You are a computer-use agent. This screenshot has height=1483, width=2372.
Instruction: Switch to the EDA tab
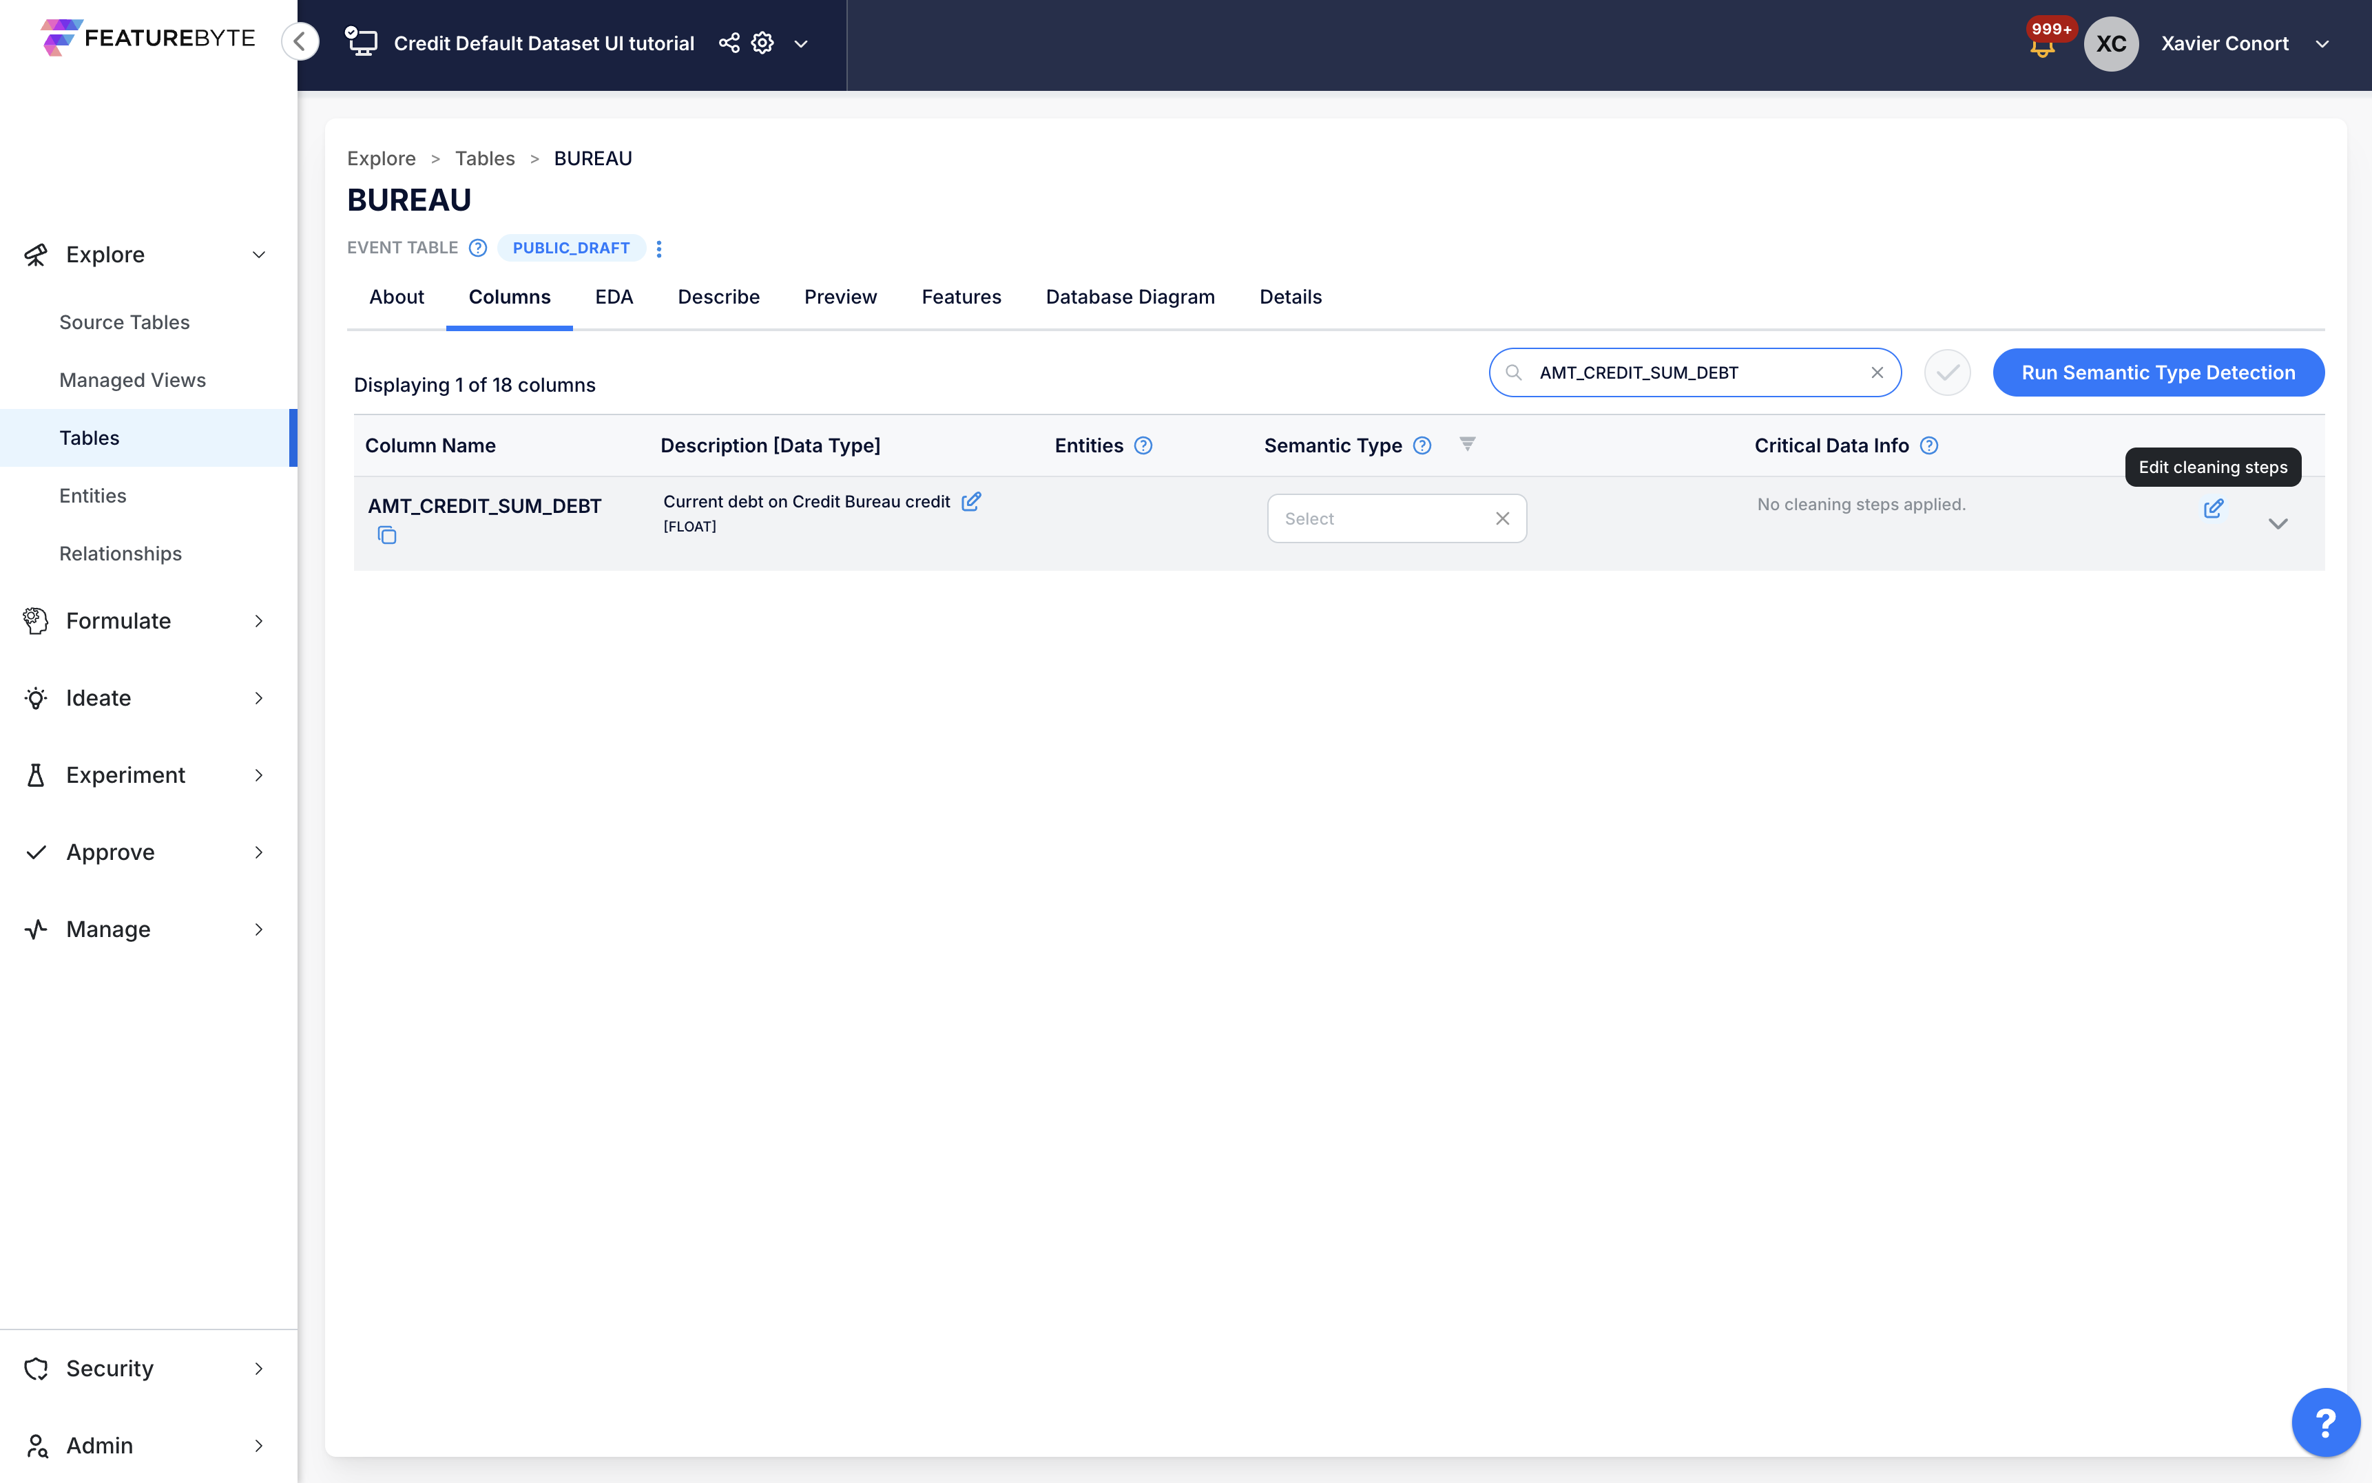tap(613, 297)
